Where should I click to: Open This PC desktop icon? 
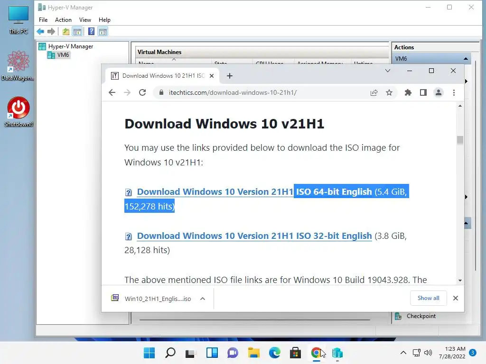19,20
